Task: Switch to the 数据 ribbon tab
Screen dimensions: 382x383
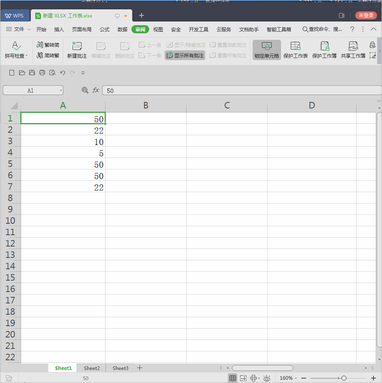Action: click(122, 30)
